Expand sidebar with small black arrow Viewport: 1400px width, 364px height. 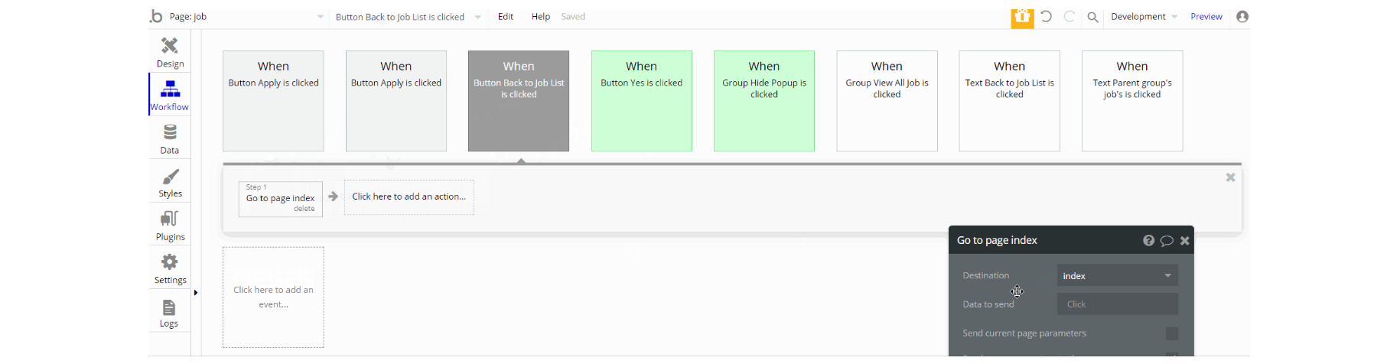pos(196,292)
